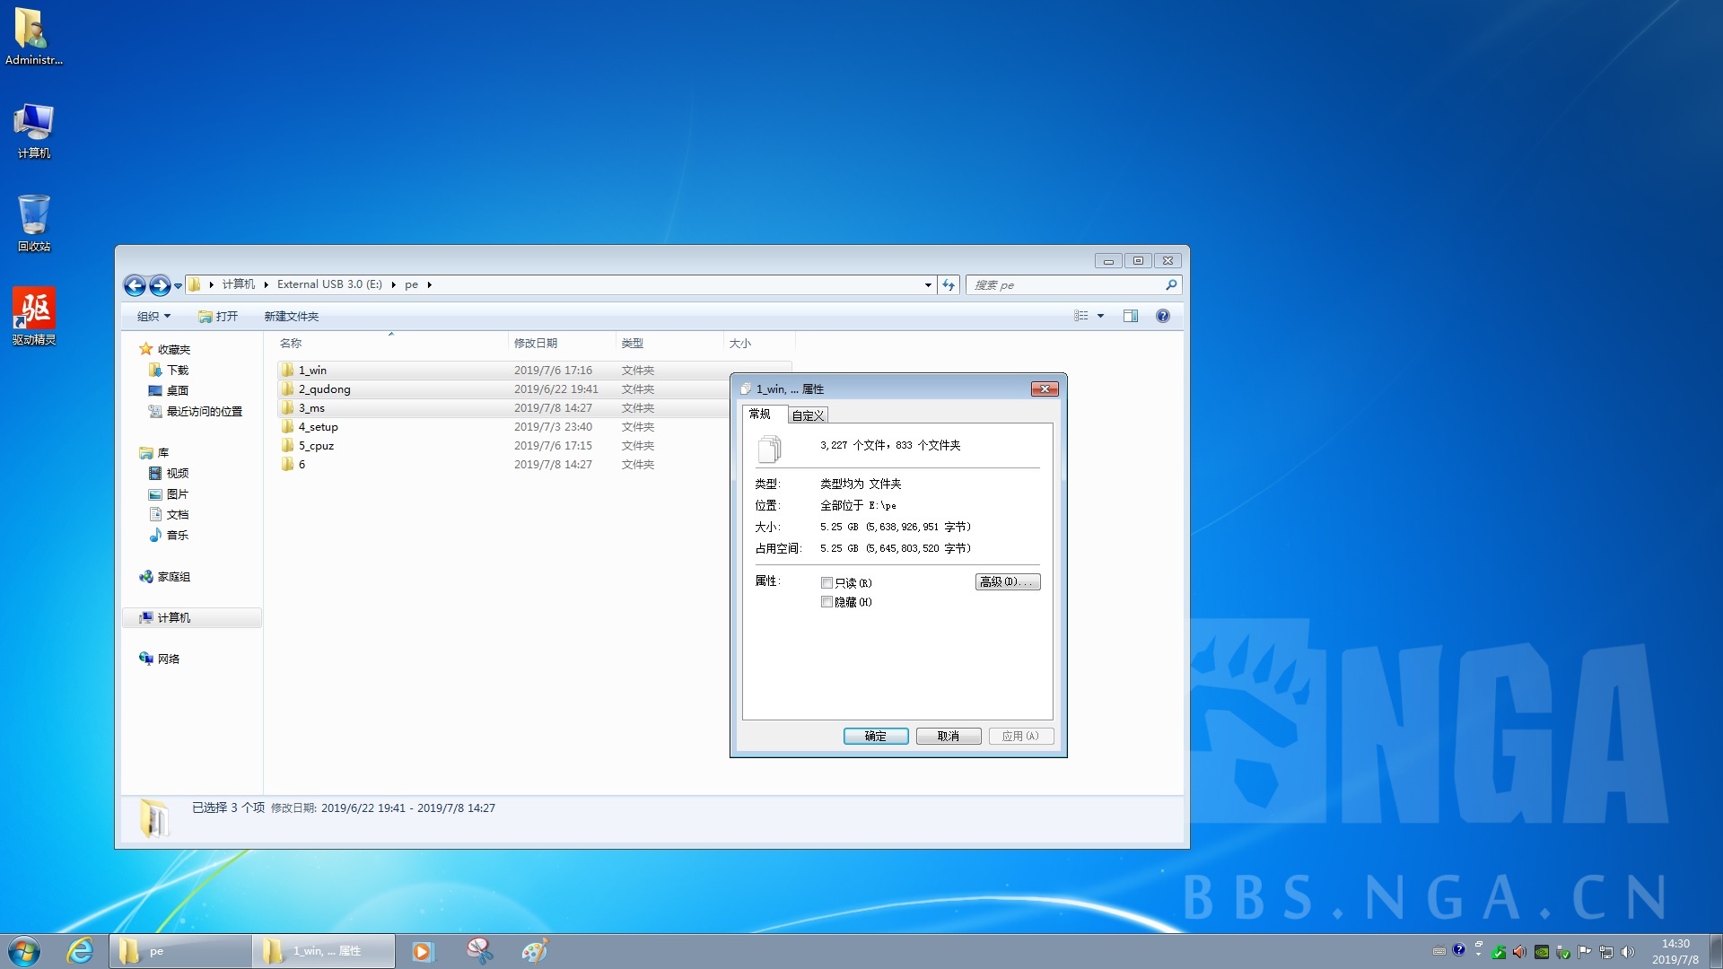
Task: Click the safely remove hardware tray icon
Action: tap(1561, 952)
